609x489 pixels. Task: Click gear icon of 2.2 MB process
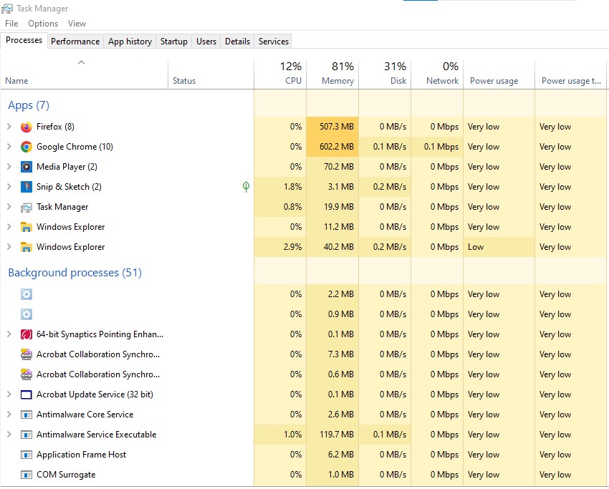tap(26, 294)
